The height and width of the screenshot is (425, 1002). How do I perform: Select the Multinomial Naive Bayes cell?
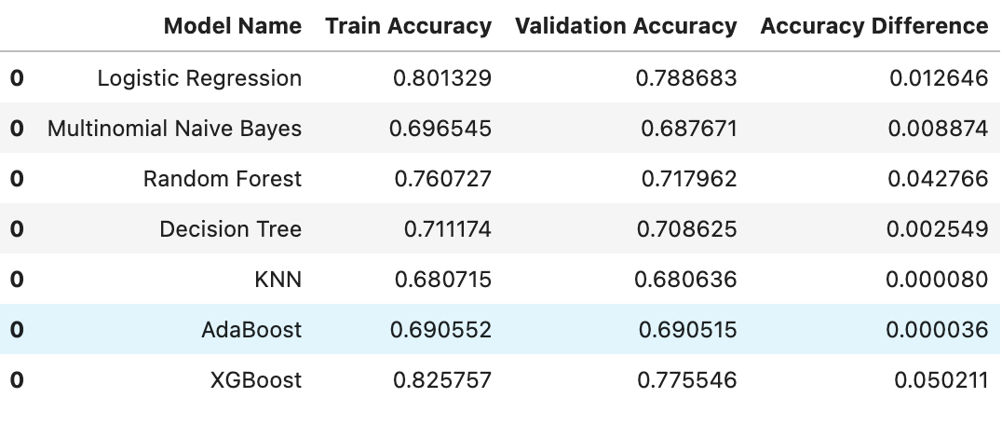point(174,129)
